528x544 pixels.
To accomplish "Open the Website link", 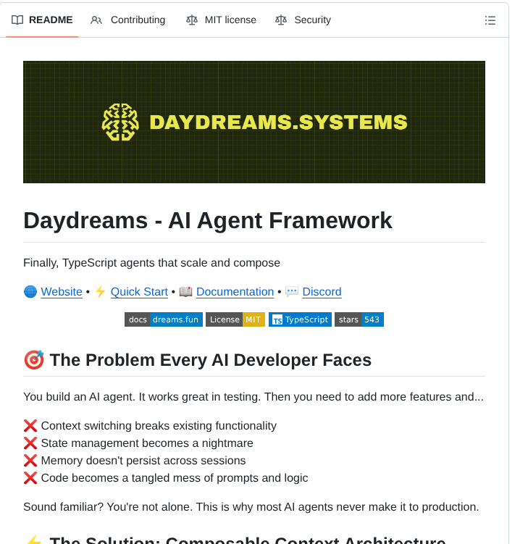I will click(62, 292).
